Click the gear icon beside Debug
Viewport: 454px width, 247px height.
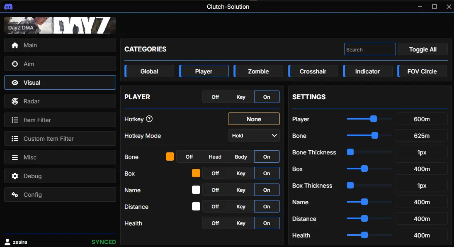[15, 176]
